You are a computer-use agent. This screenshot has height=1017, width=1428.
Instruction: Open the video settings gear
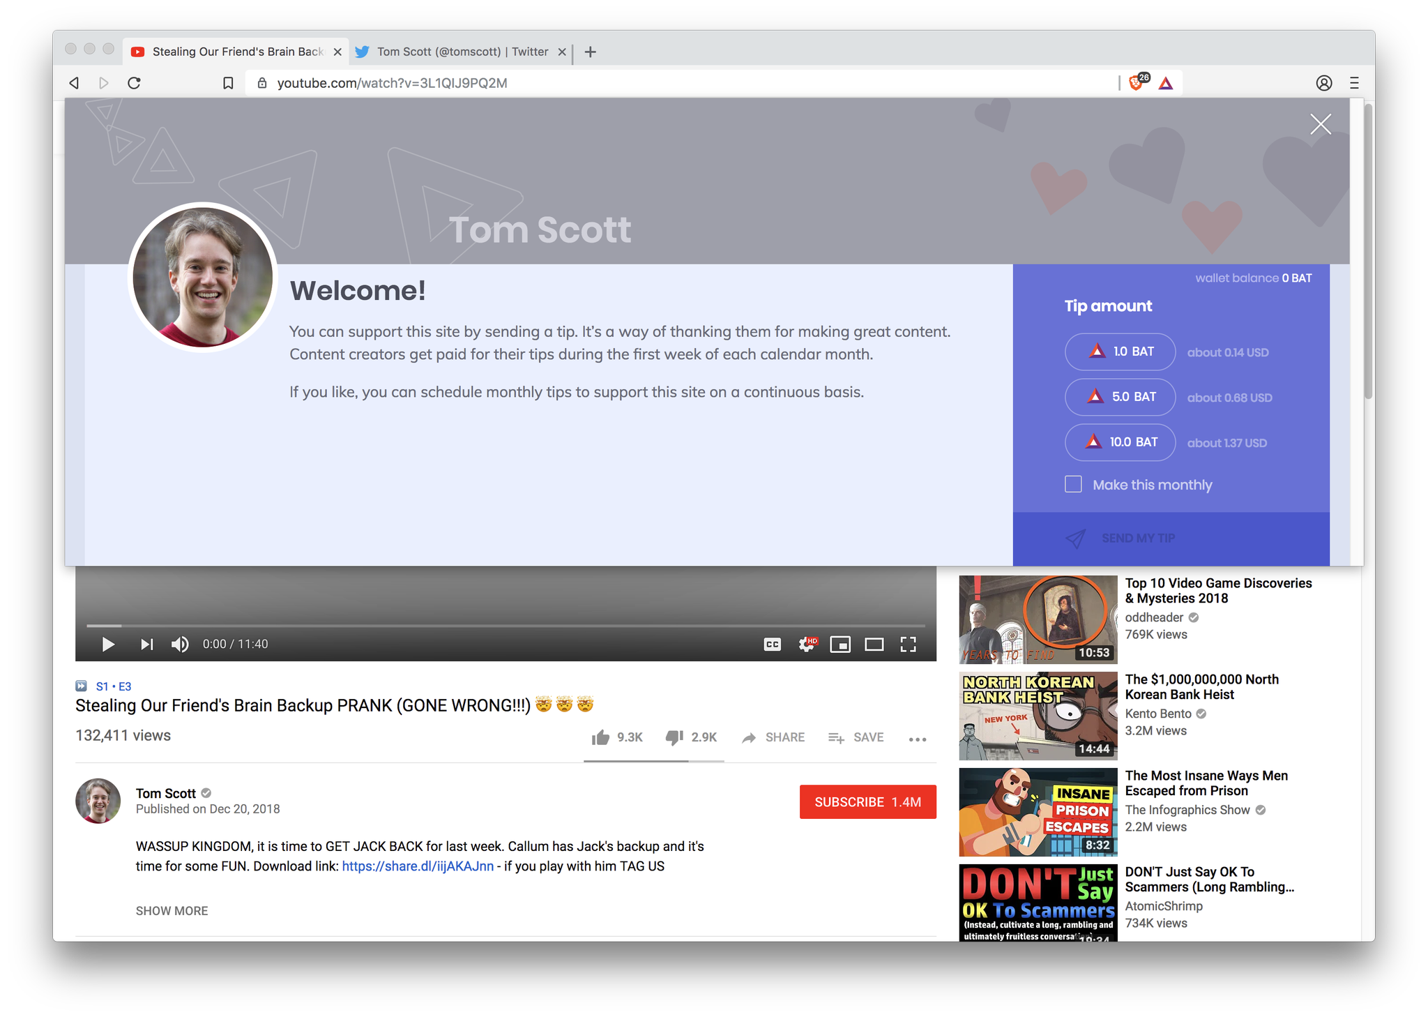(807, 644)
